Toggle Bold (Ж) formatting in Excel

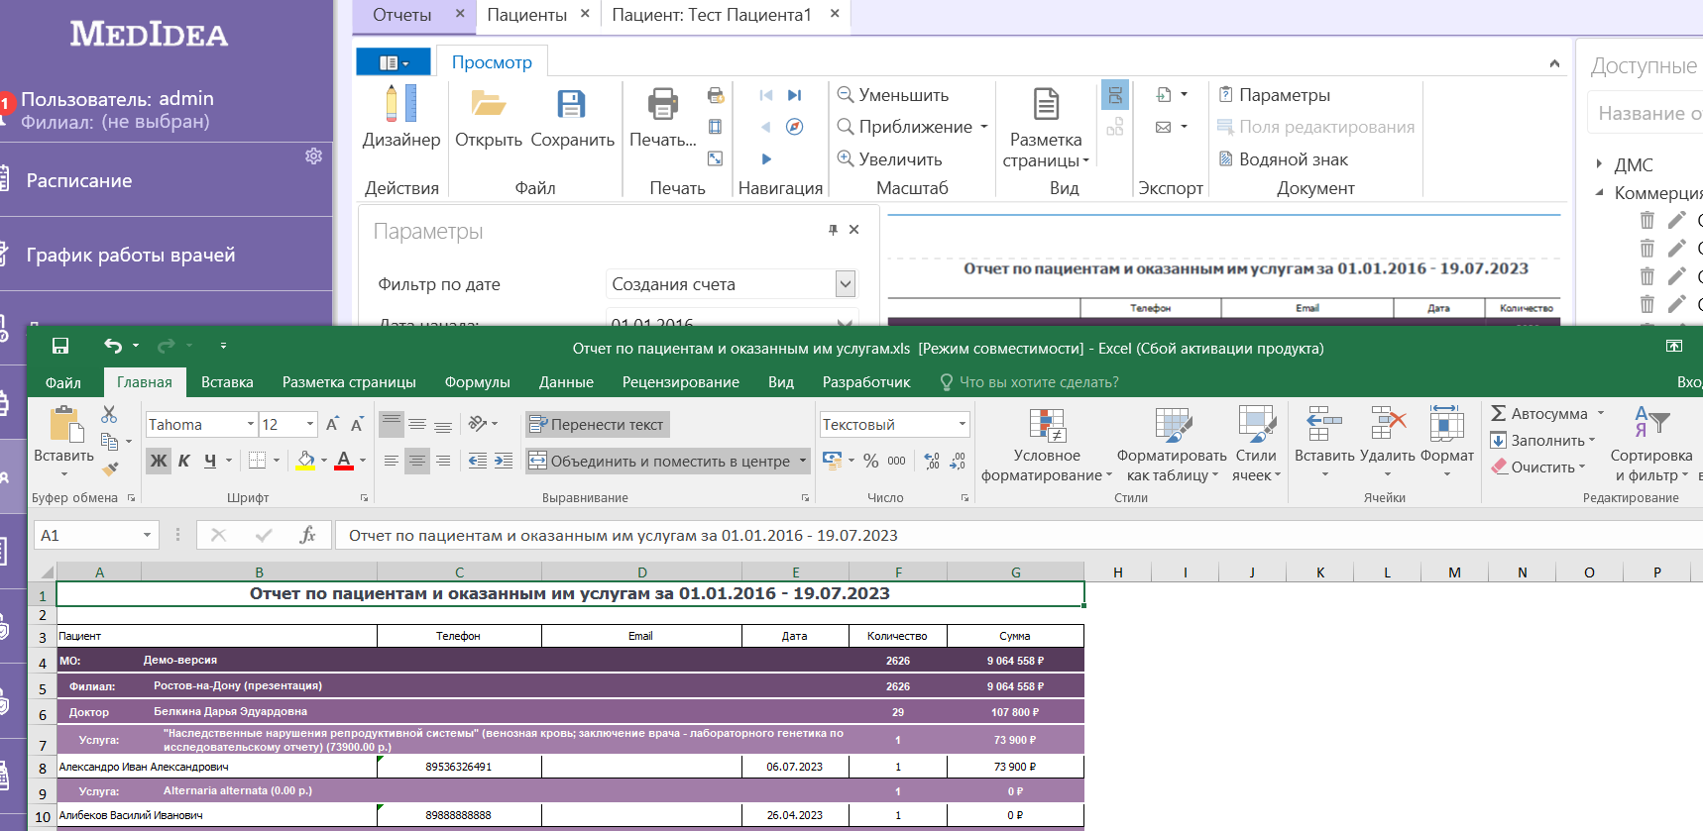(x=159, y=461)
